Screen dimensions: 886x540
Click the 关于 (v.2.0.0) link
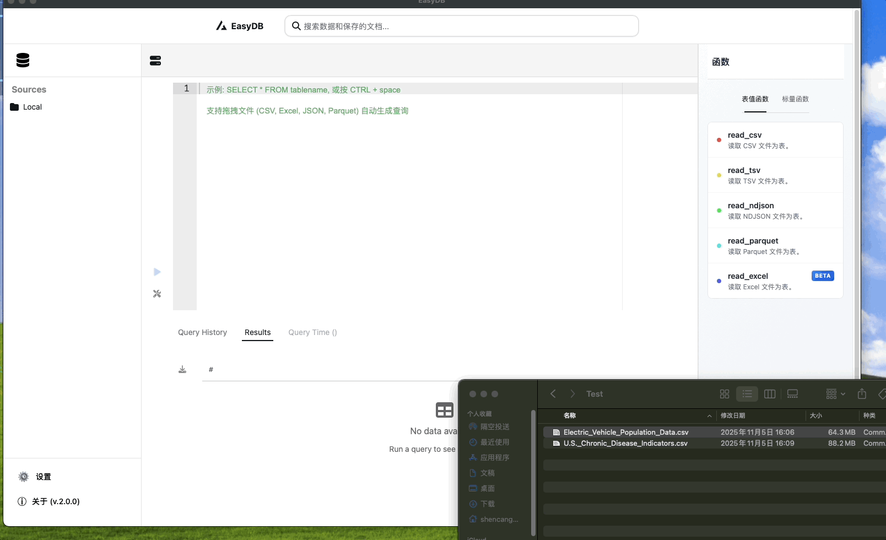click(x=56, y=501)
